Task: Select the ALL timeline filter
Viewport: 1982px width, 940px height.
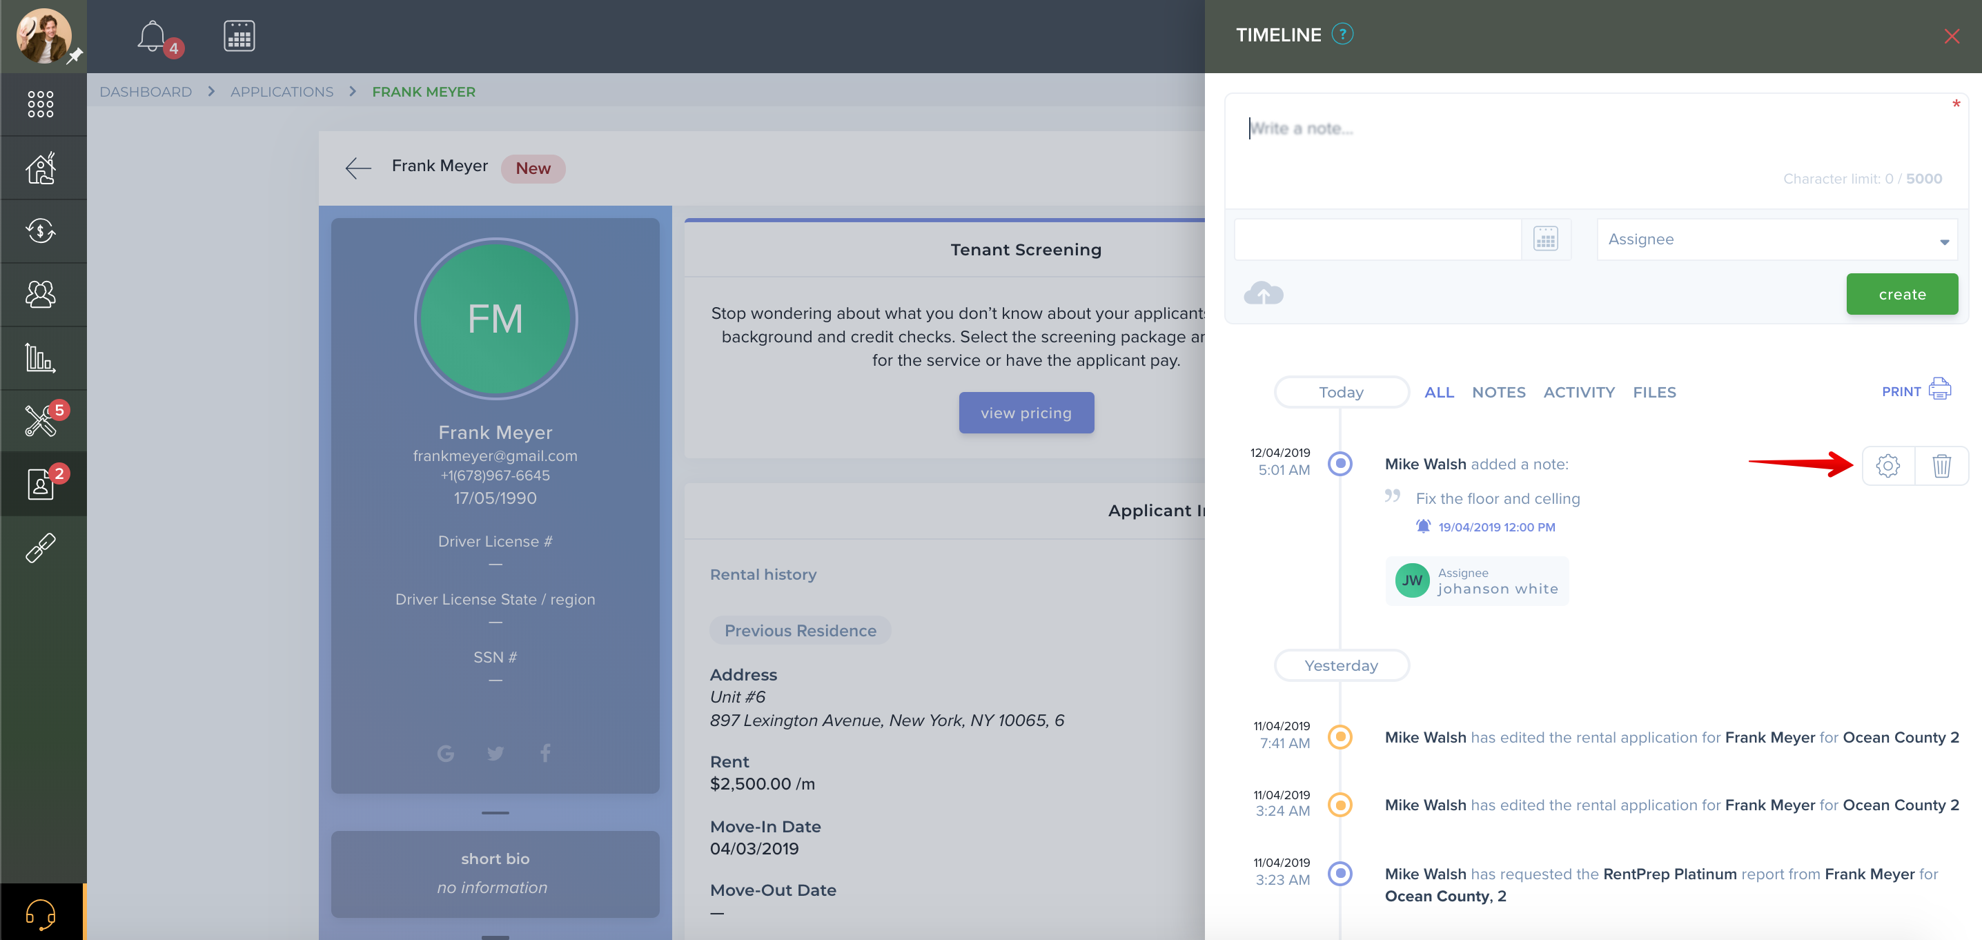Action: 1439,392
